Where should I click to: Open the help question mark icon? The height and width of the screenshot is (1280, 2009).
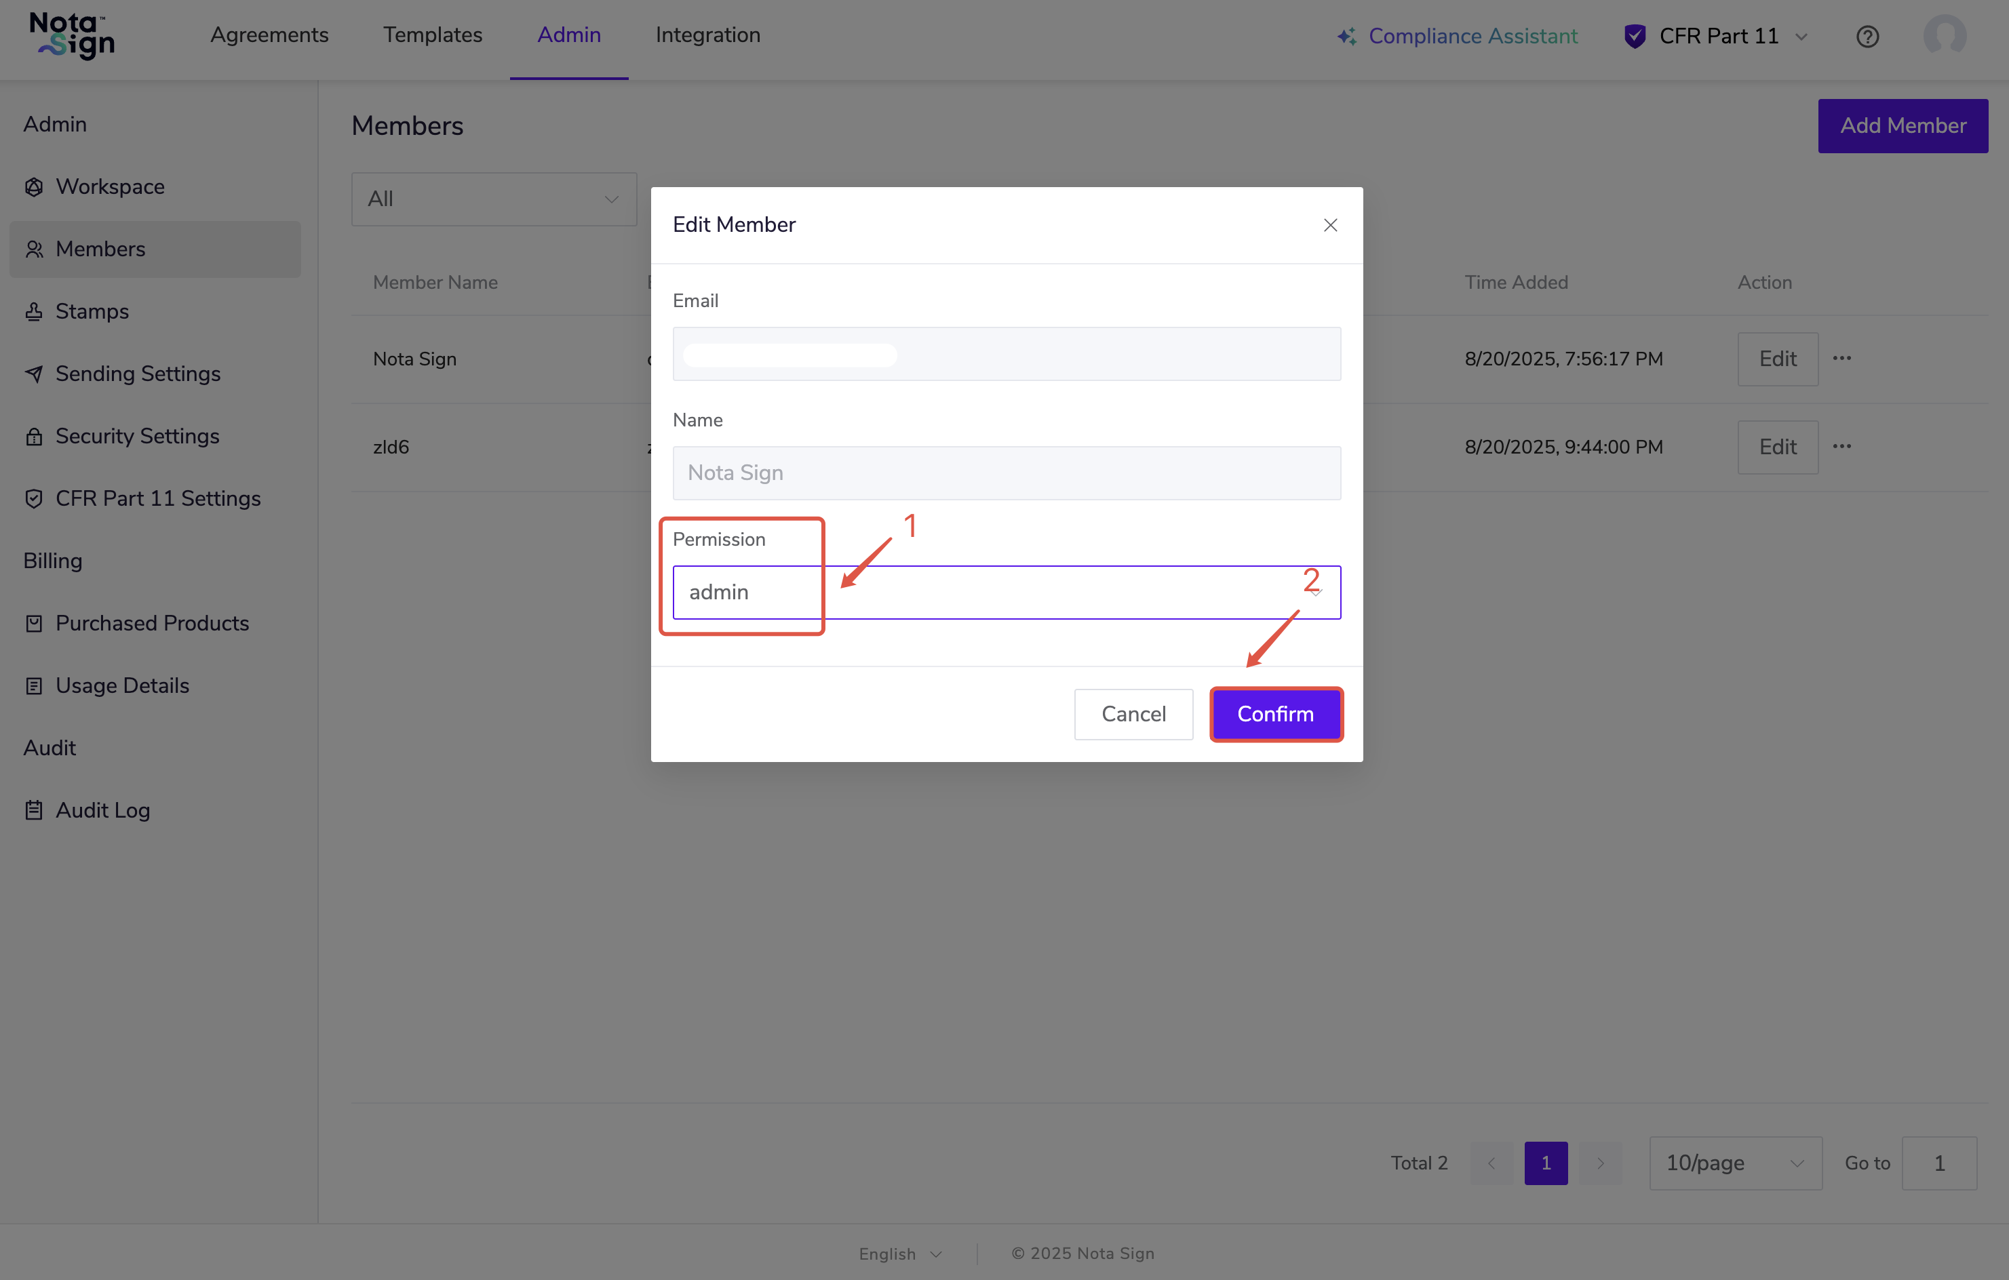coord(1867,37)
